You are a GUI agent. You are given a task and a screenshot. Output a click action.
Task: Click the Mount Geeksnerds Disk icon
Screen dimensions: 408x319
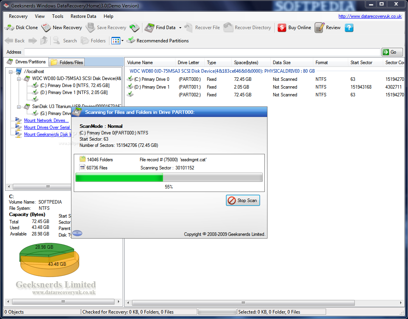pyautogui.click(x=19, y=134)
